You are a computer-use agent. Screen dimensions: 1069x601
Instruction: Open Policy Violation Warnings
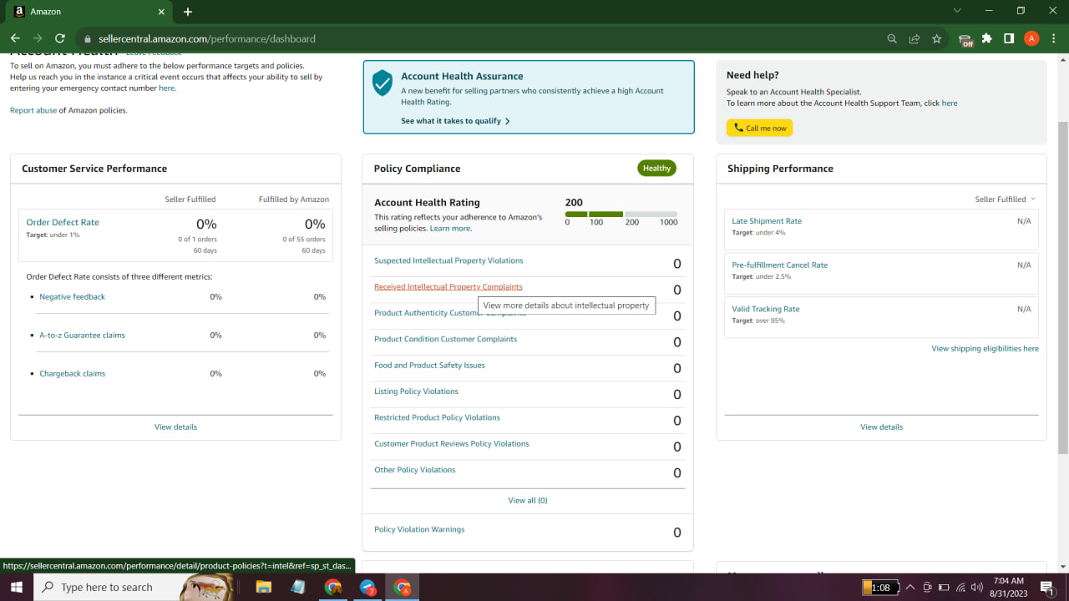pyautogui.click(x=419, y=529)
